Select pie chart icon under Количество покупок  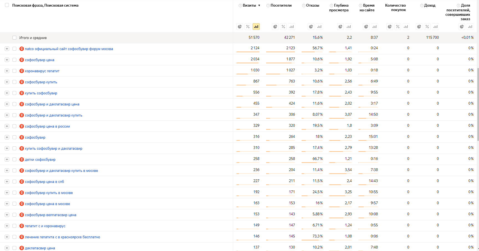390,27
